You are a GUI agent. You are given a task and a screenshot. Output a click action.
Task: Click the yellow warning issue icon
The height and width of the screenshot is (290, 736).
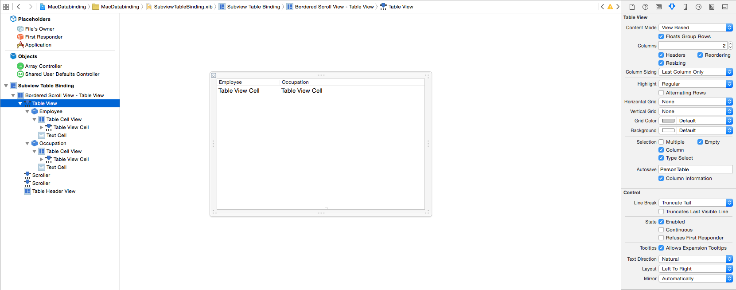[610, 7]
